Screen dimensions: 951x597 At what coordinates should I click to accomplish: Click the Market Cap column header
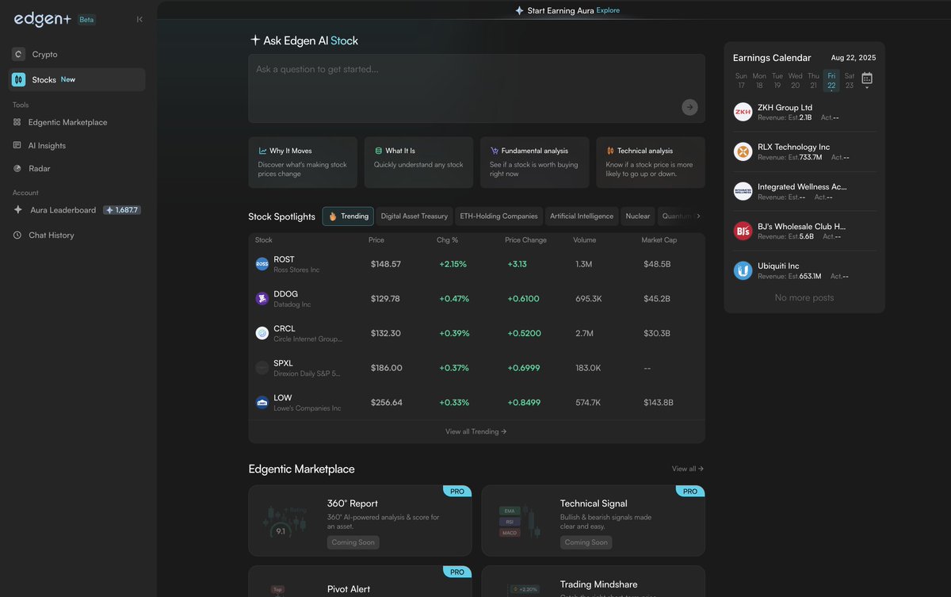pyautogui.click(x=660, y=239)
